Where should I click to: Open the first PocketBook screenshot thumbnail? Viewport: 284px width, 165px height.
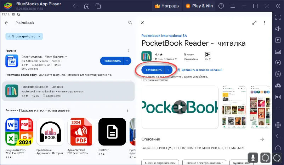[x=234, y=107]
